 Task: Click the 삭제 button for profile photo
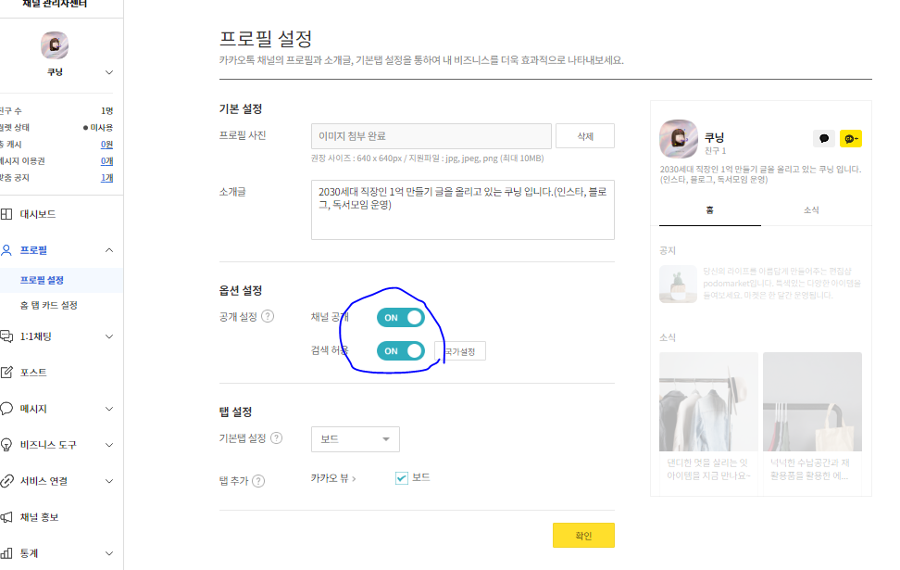pyautogui.click(x=585, y=136)
